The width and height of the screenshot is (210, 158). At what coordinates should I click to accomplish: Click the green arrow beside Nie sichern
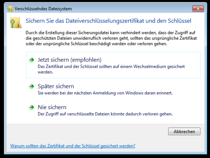(32, 107)
